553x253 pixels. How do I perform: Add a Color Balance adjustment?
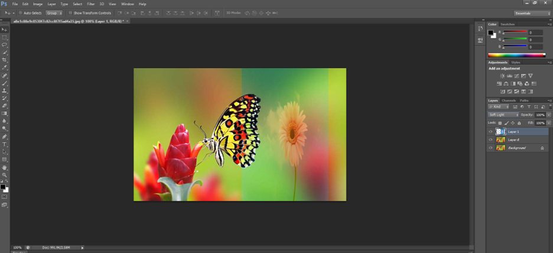point(506,83)
